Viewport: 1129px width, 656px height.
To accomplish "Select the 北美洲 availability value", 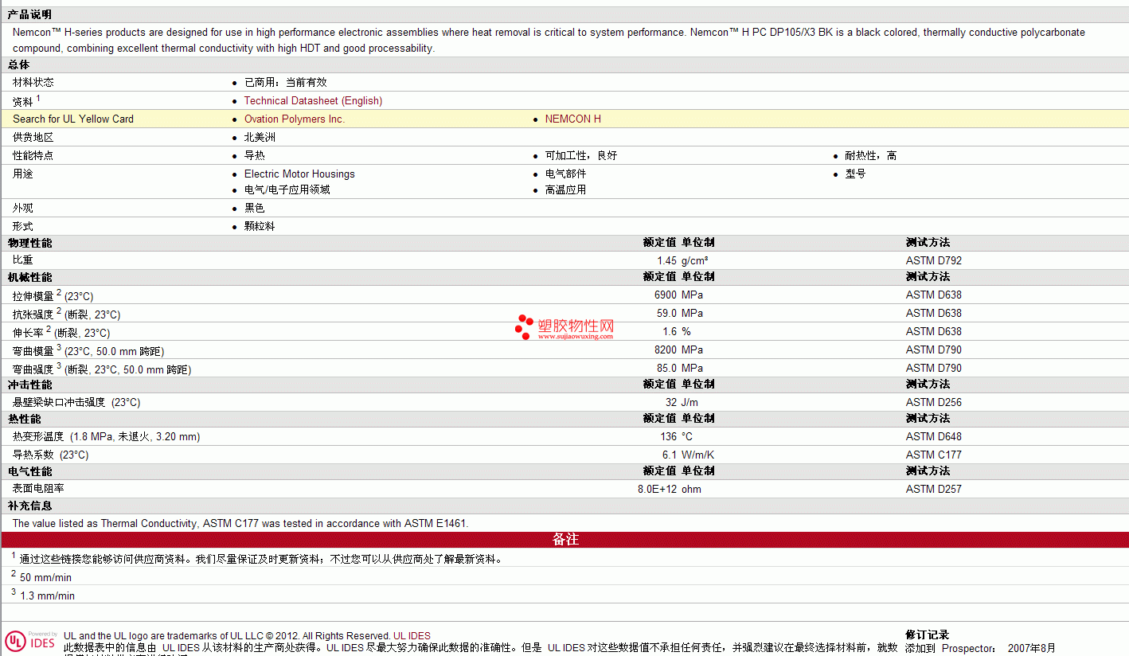I will point(260,138).
